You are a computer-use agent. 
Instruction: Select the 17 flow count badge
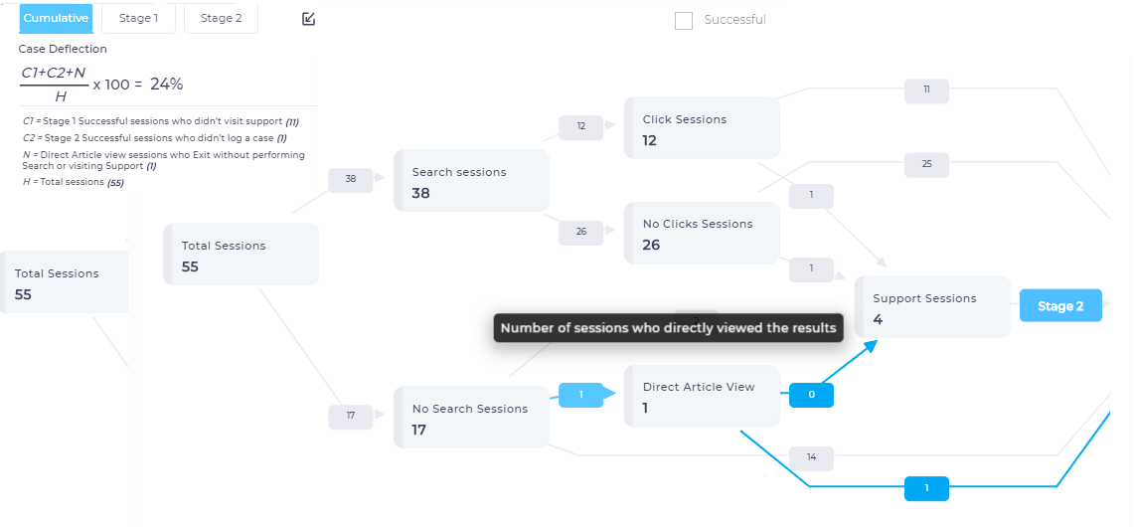351,417
